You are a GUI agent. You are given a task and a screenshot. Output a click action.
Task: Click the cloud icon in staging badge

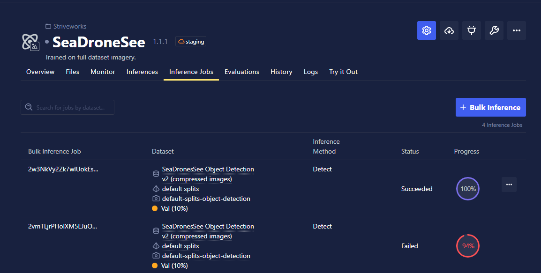181,41
